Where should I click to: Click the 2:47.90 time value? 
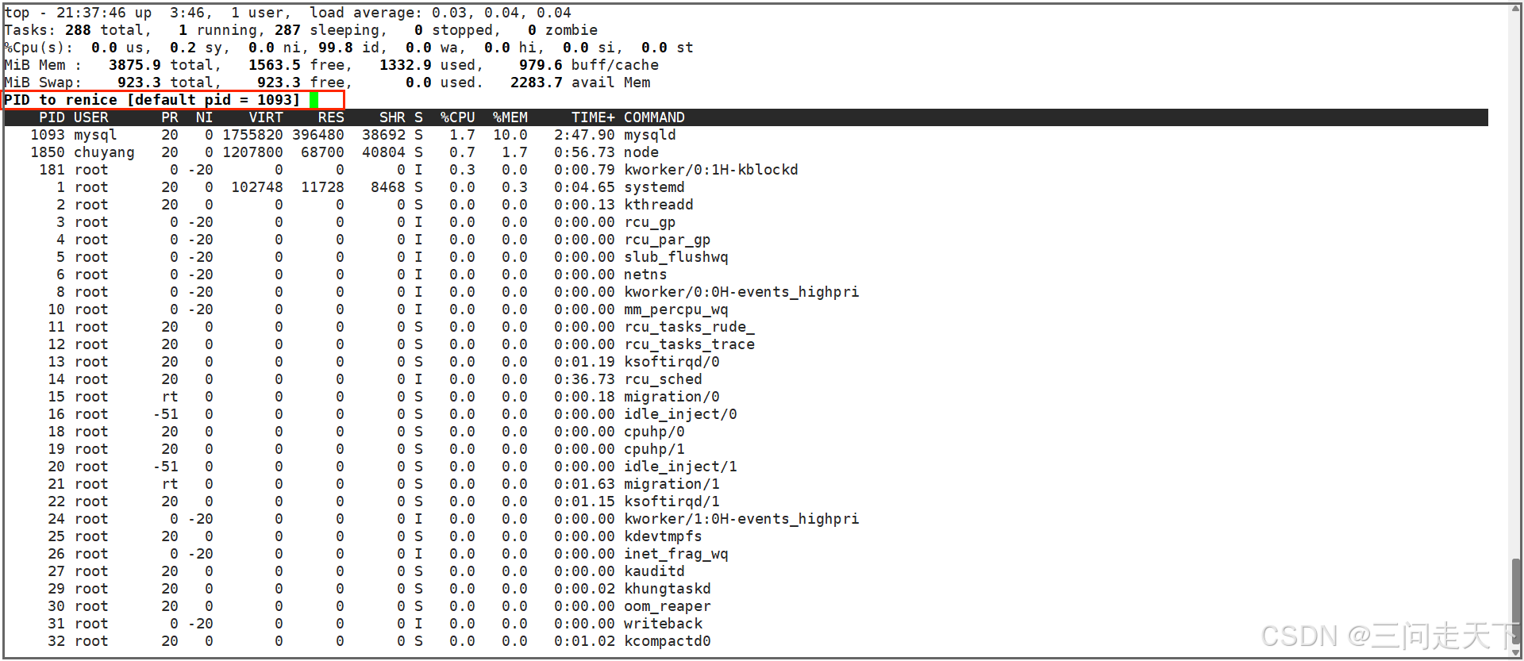(584, 135)
